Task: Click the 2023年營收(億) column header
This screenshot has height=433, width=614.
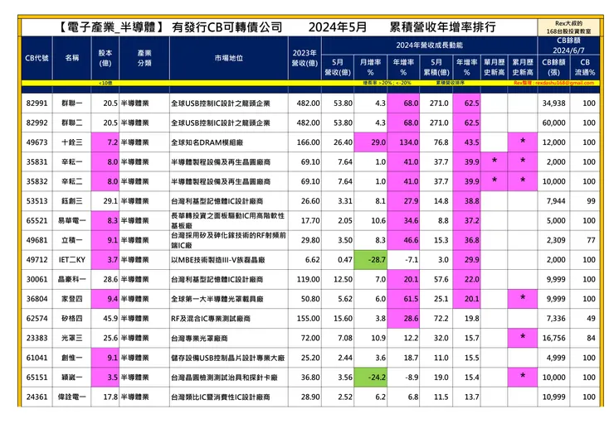Action: 305,58
